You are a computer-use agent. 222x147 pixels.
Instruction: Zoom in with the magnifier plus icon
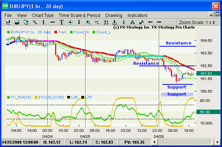(88, 22)
